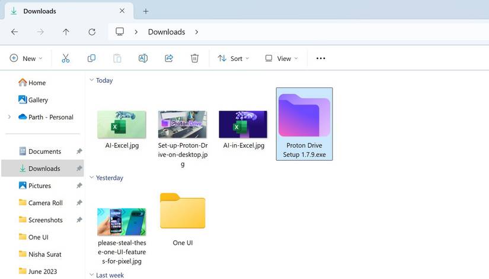
Task: Click the Rename icon in toolbar
Action: [x=143, y=58]
